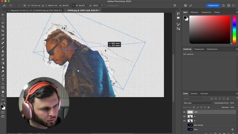Hide the second layer eye icon
The width and height of the screenshot is (238, 134).
click(184, 117)
